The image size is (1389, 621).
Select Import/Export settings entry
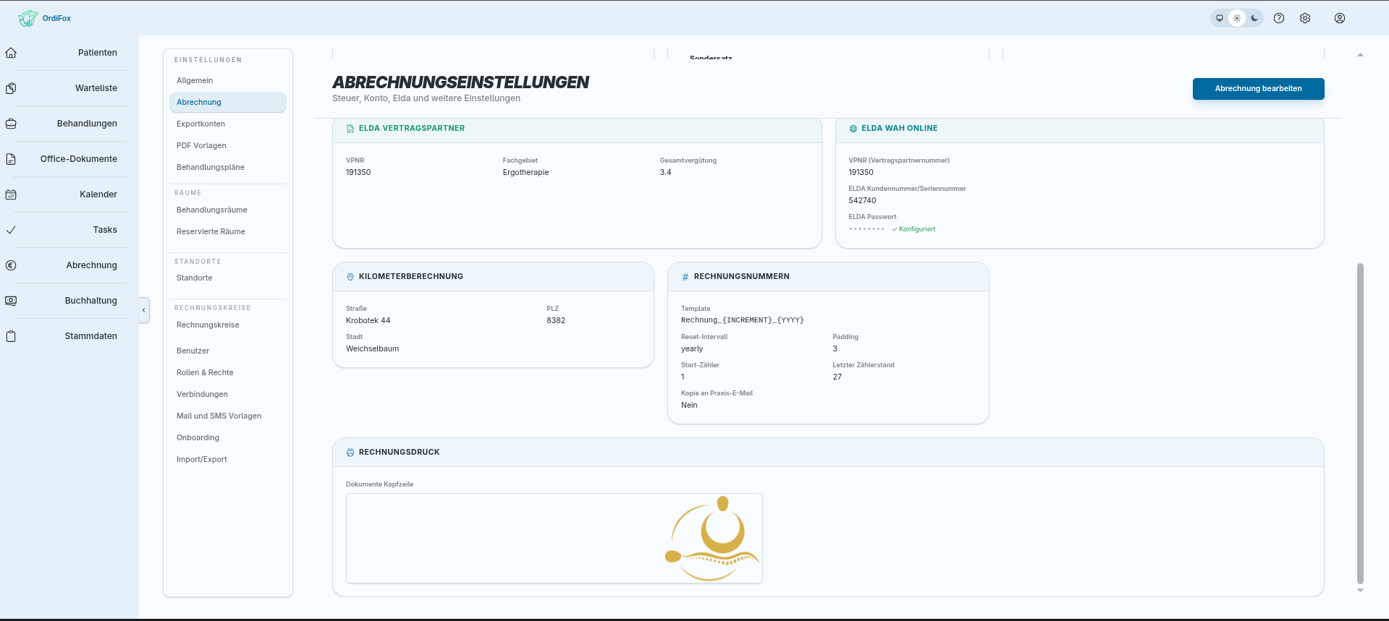click(228, 459)
